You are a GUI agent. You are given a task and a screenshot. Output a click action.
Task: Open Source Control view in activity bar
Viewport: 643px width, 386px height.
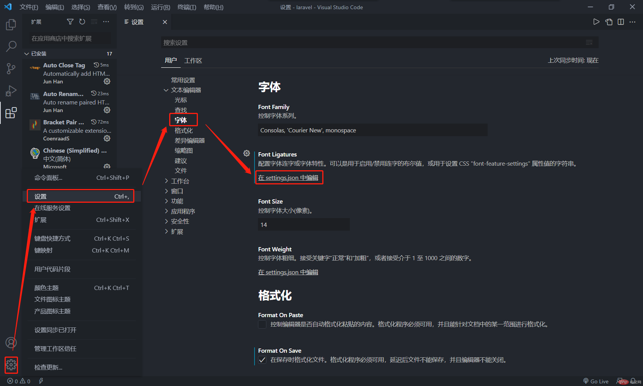[11, 69]
